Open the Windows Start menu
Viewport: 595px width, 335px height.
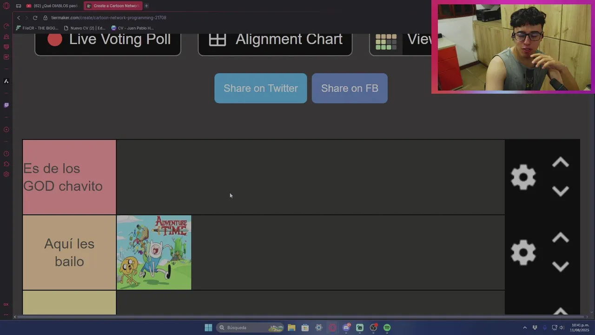(x=208, y=328)
